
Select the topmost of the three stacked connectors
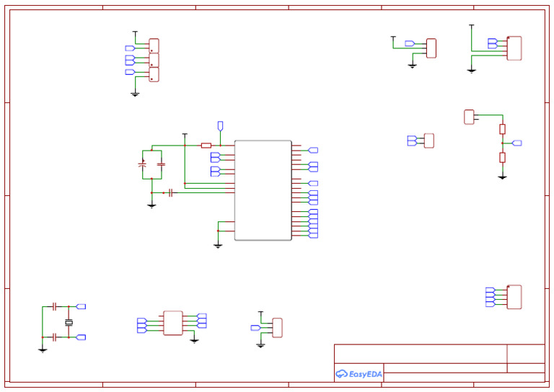[154, 46]
